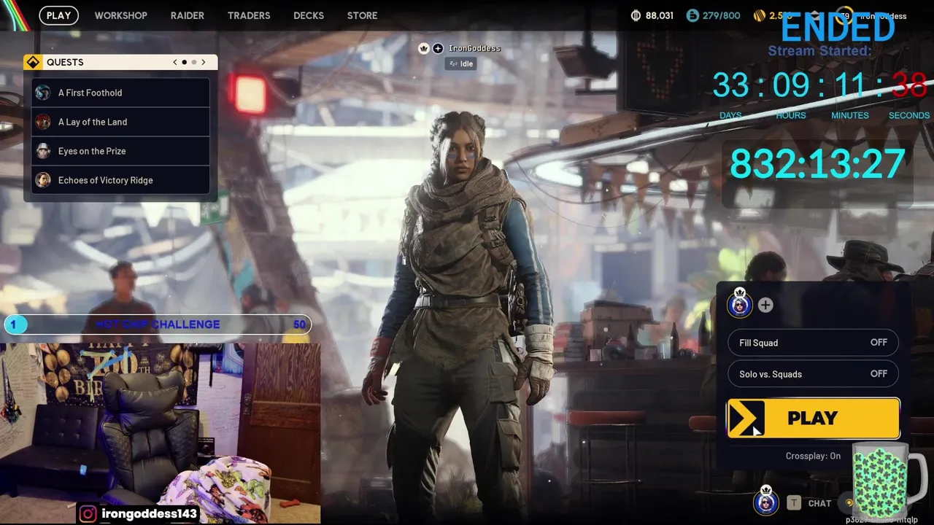Select the second quest page dot

[193, 62]
